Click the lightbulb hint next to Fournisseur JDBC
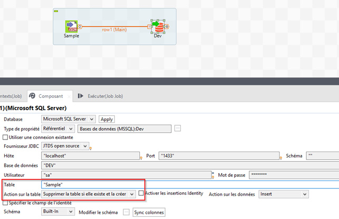This screenshot has width=339, height=219. coord(91,148)
